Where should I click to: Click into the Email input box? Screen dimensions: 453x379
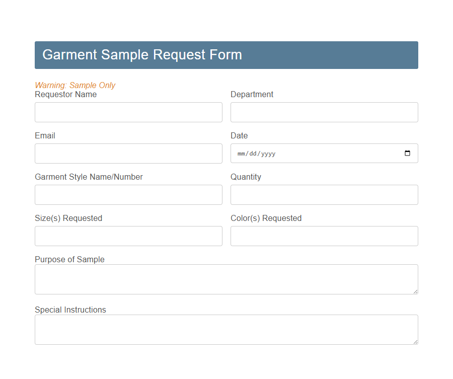(x=128, y=154)
